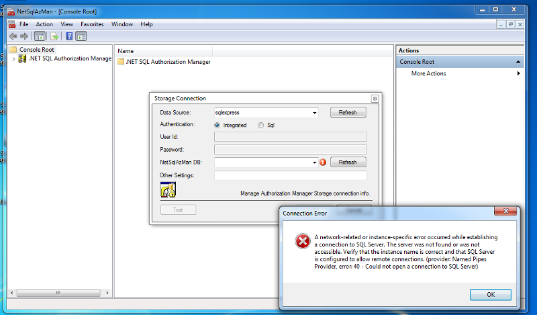Click the Connection Error message text

click(406, 252)
